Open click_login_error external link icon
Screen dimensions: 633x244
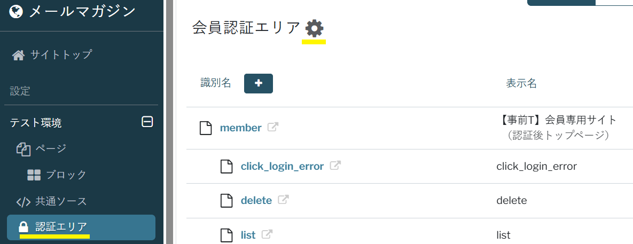click(x=335, y=166)
